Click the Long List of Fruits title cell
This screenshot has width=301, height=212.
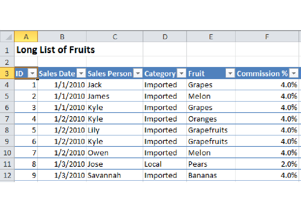click(x=55, y=50)
